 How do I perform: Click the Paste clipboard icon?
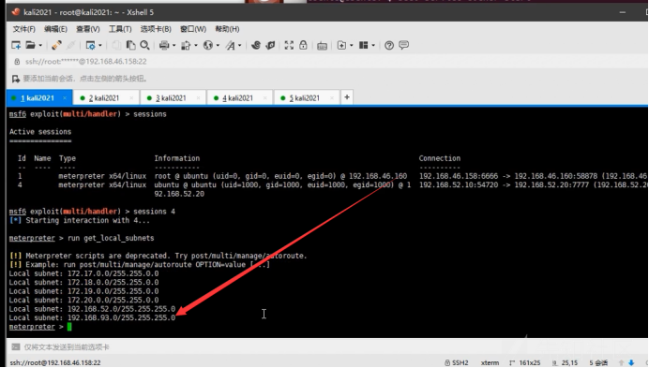pyautogui.click(x=130, y=45)
